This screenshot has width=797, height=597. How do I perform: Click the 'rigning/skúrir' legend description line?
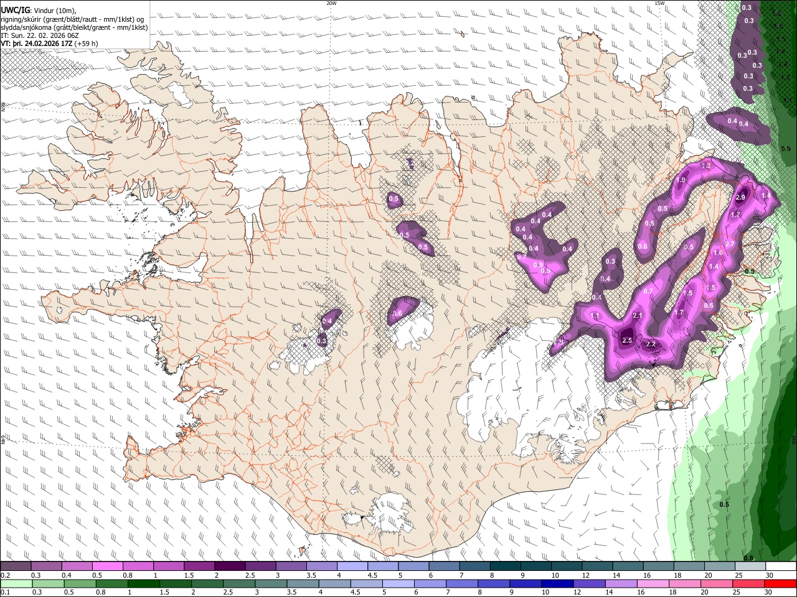(x=72, y=19)
